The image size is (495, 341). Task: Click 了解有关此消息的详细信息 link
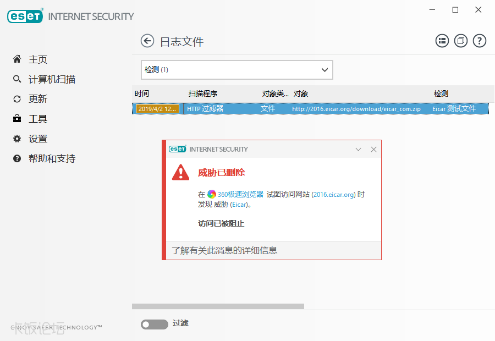tap(224, 250)
